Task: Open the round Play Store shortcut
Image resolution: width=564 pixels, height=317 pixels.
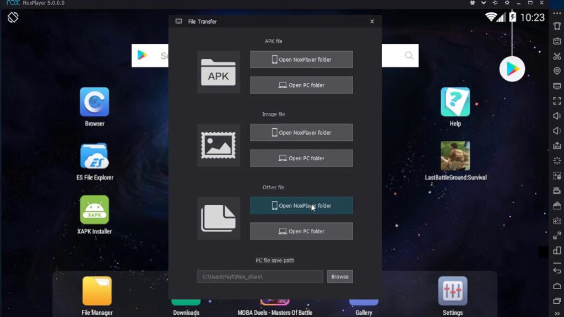Action: pyautogui.click(x=512, y=69)
